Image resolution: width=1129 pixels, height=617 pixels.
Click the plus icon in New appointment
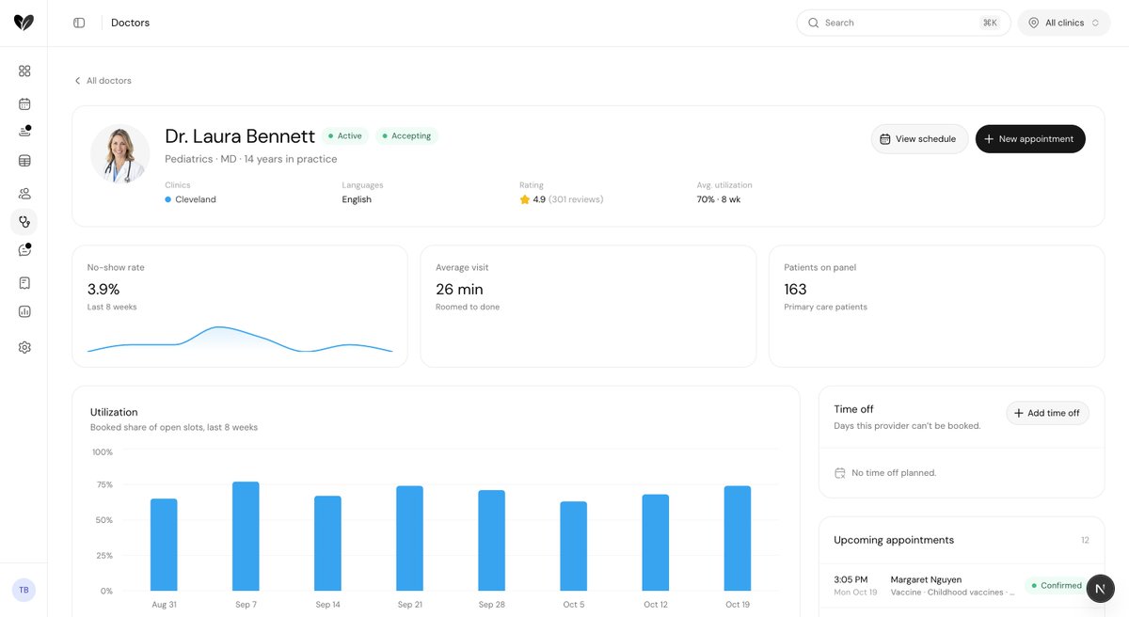989,139
